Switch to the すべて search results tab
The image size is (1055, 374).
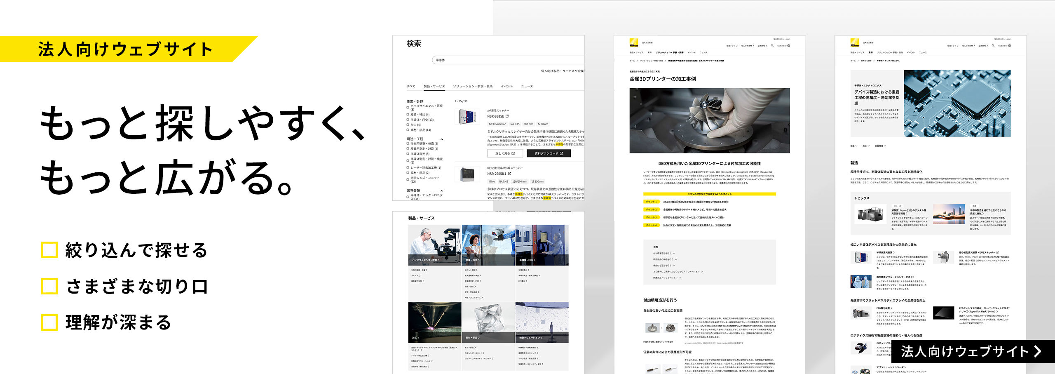click(x=411, y=86)
